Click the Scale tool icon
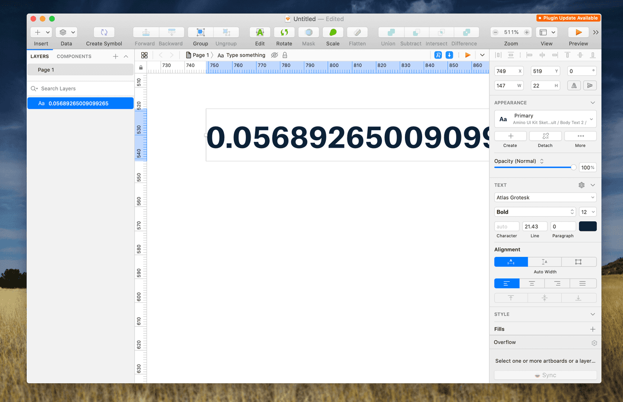 [333, 33]
